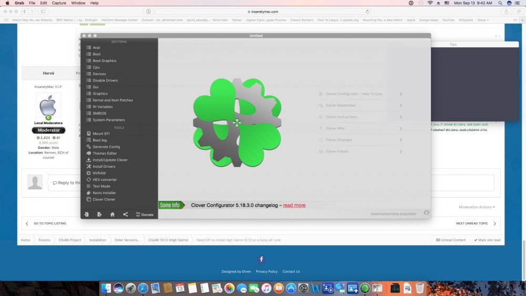Viewport: 526px width, 296px height.
Task: Click the PayPal Donate button
Action: [x=145, y=215]
